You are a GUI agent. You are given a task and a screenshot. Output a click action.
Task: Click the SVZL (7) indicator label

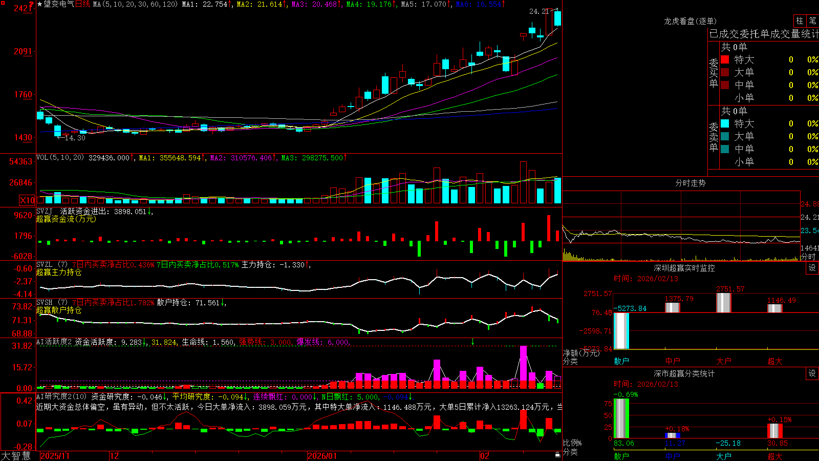[x=52, y=265]
